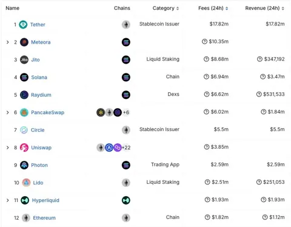Open the Raydium protocol link
The height and width of the screenshot is (227, 291).
pyautogui.click(x=41, y=95)
